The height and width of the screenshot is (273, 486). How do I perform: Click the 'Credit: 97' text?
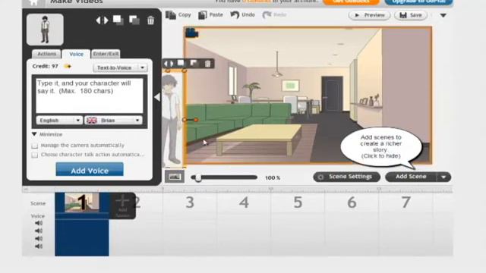(46, 66)
